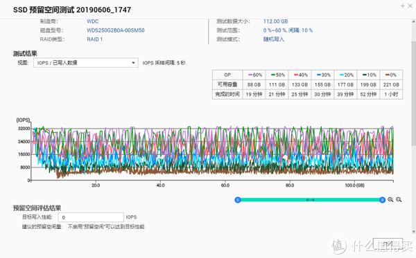
Task: Click the 32000 IOPS axis label
Action: pos(24,129)
